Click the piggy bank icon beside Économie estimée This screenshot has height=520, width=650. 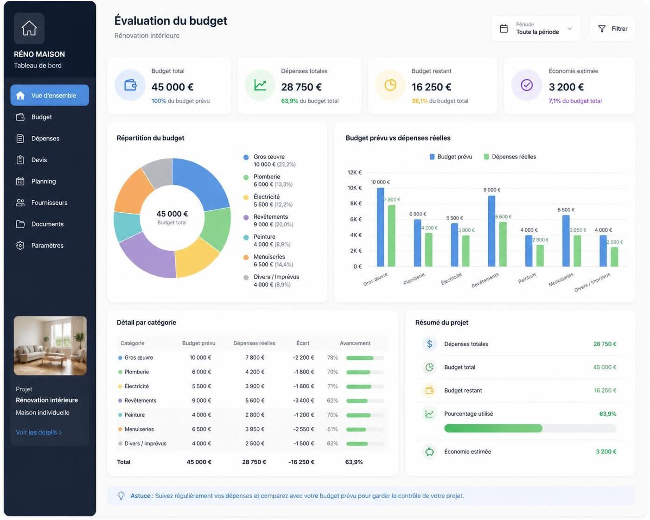(429, 451)
